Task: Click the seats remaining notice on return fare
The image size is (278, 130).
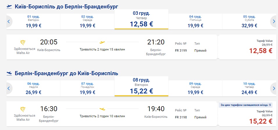Action: (246, 105)
